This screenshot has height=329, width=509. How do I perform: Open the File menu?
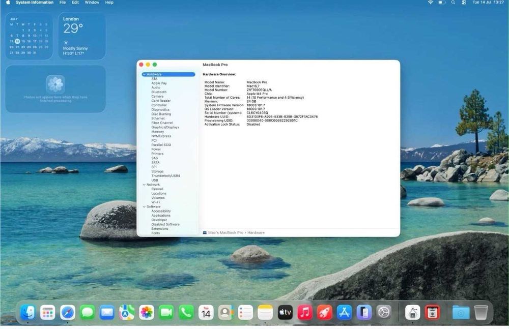tap(63, 2)
